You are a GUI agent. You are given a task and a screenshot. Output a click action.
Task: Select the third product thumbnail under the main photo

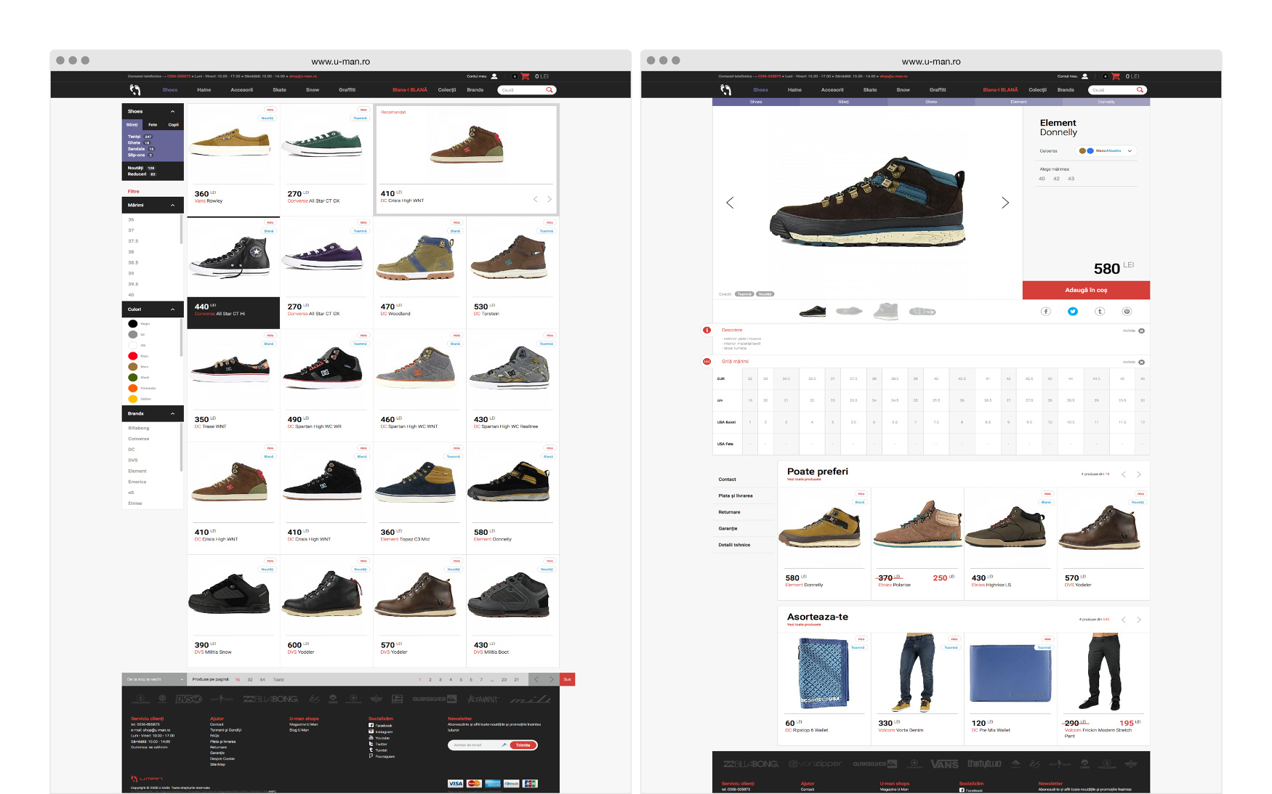click(x=885, y=312)
